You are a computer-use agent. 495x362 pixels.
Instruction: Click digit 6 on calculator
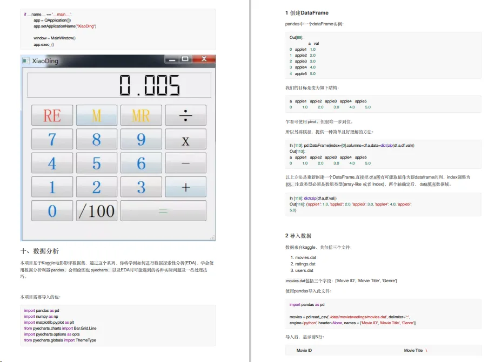(141, 163)
